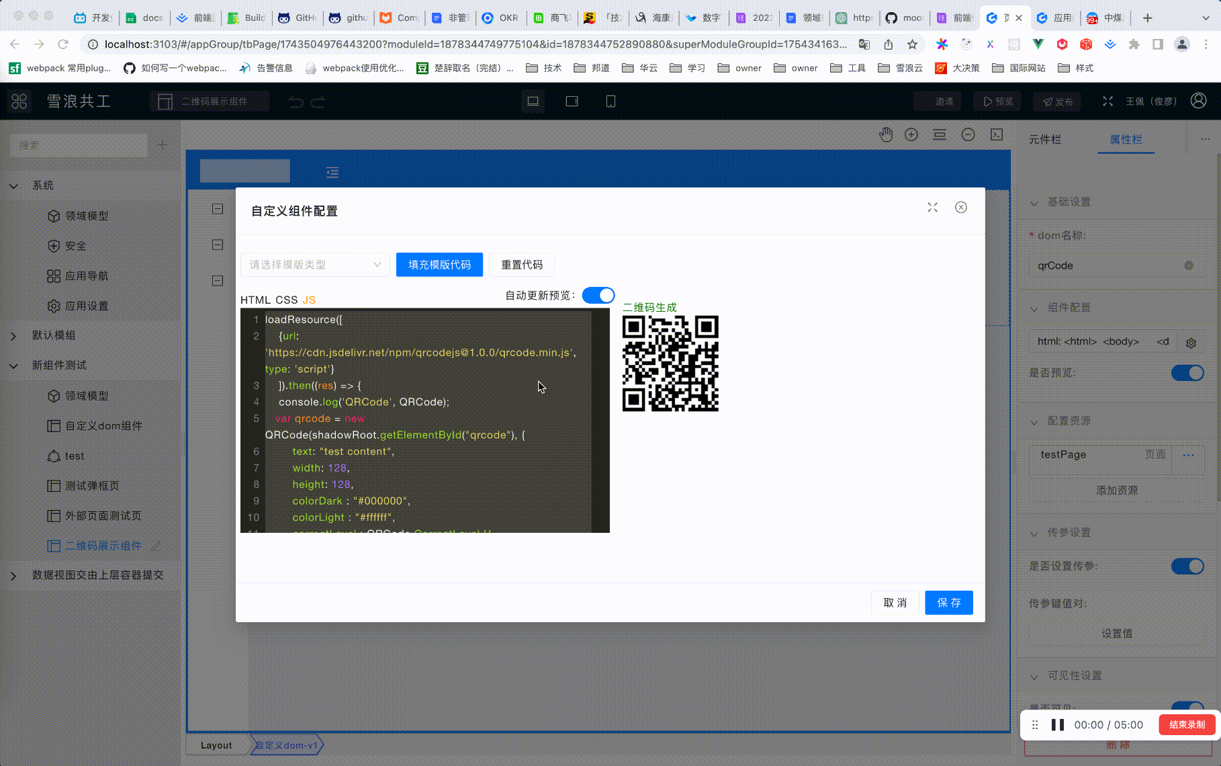This screenshot has height=766, width=1221.
Task: Collapse the 系统 tree group
Action: [13, 185]
